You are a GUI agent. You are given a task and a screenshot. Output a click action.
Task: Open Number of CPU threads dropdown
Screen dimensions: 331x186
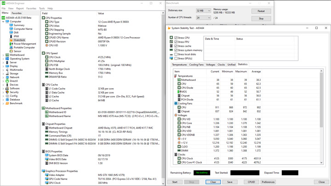click(x=203, y=18)
